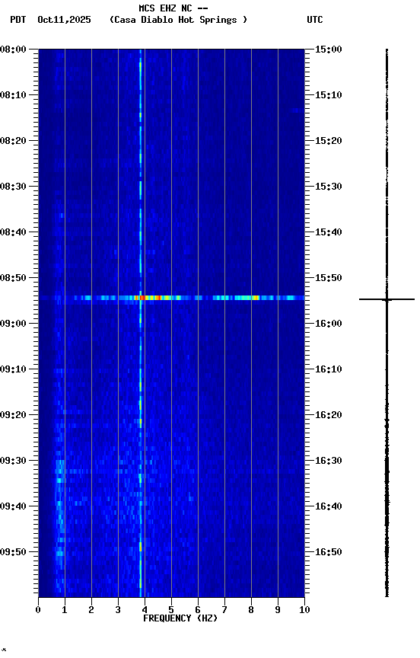Click the 09:40 PDT time label
Screen dimensions: 420x658
pos(13,506)
